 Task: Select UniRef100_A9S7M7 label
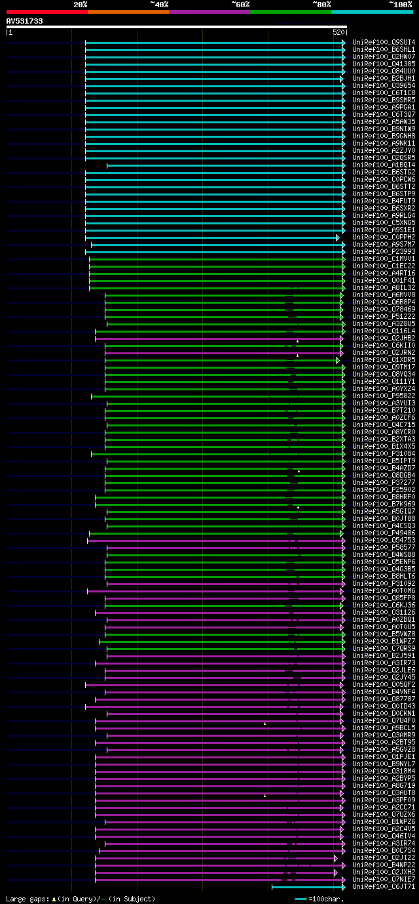[x=384, y=244]
